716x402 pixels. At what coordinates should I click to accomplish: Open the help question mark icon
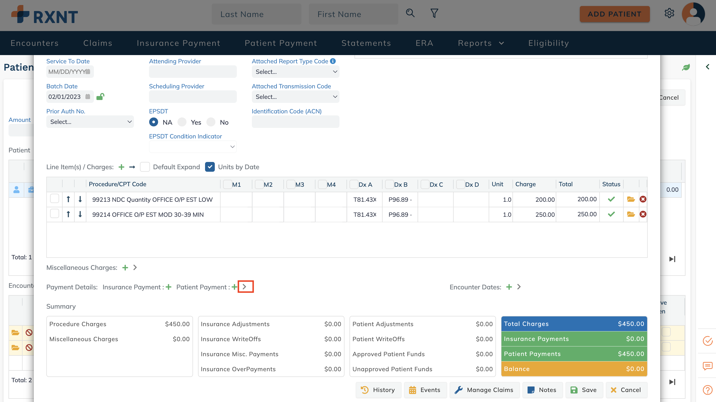point(707,390)
